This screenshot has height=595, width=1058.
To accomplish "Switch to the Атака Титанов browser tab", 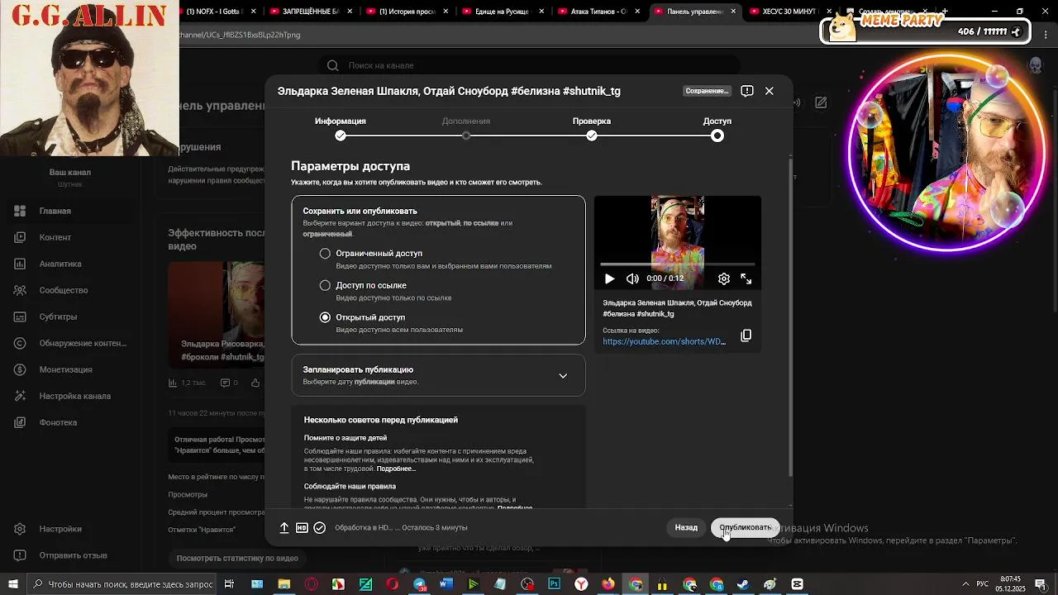I will 599,12.
